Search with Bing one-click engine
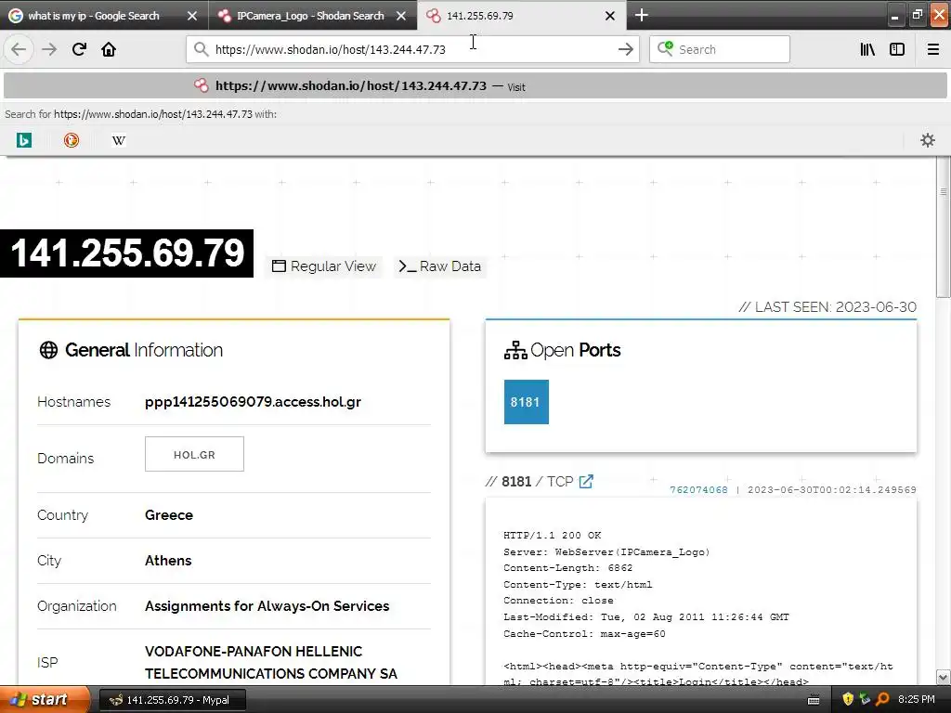 [x=23, y=141]
